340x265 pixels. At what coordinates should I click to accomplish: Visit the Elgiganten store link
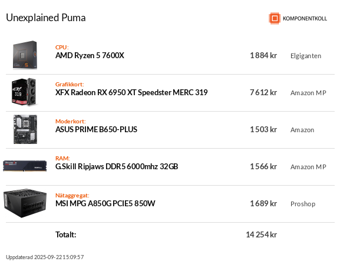306,56
